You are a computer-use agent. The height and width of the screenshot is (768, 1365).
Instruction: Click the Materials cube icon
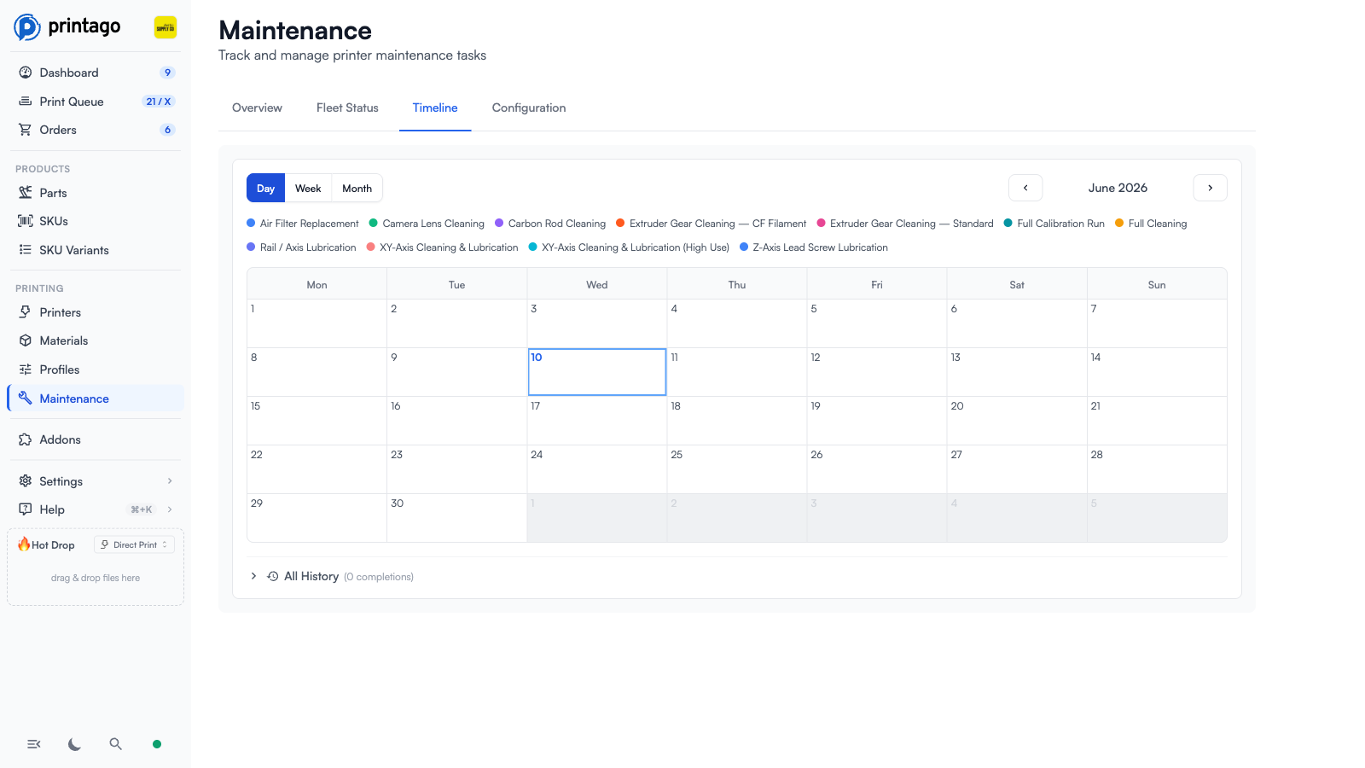point(26,340)
